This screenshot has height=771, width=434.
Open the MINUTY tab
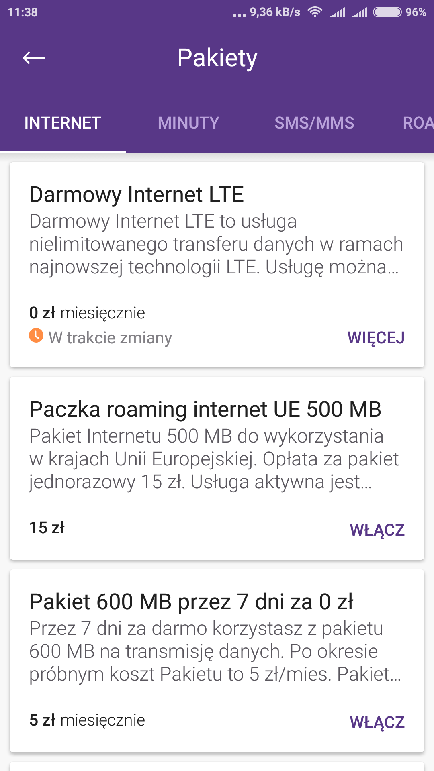click(188, 123)
